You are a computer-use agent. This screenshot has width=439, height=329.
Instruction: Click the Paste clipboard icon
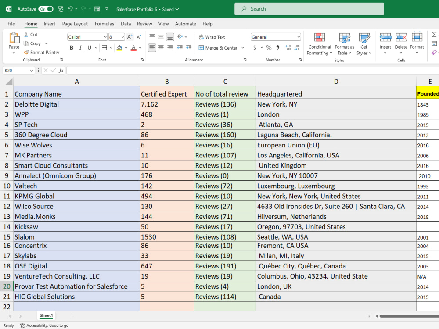tap(14, 38)
